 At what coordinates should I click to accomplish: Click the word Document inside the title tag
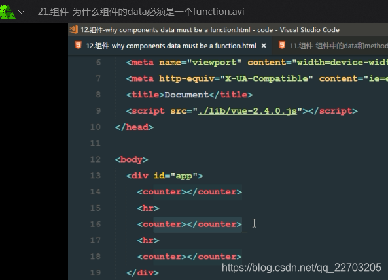(x=186, y=95)
